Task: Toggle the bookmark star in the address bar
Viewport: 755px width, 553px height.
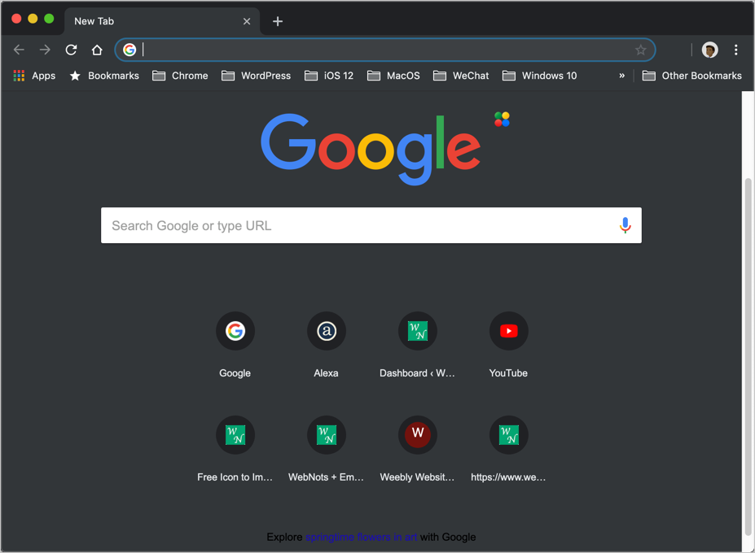Action: pyautogui.click(x=640, y=50)
